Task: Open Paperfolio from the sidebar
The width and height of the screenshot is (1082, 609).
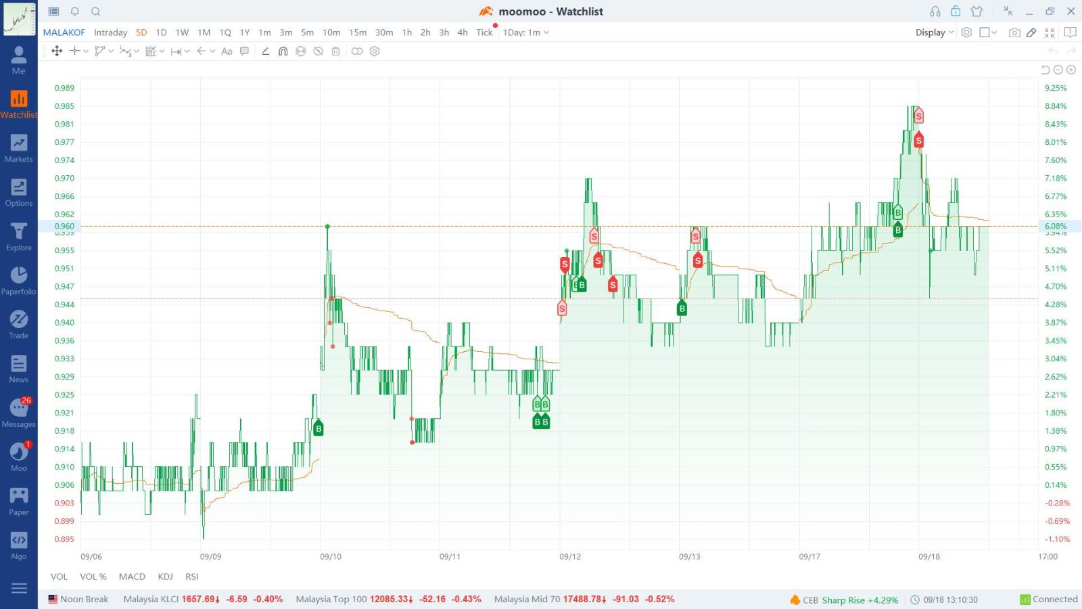Action: [18, 281]
